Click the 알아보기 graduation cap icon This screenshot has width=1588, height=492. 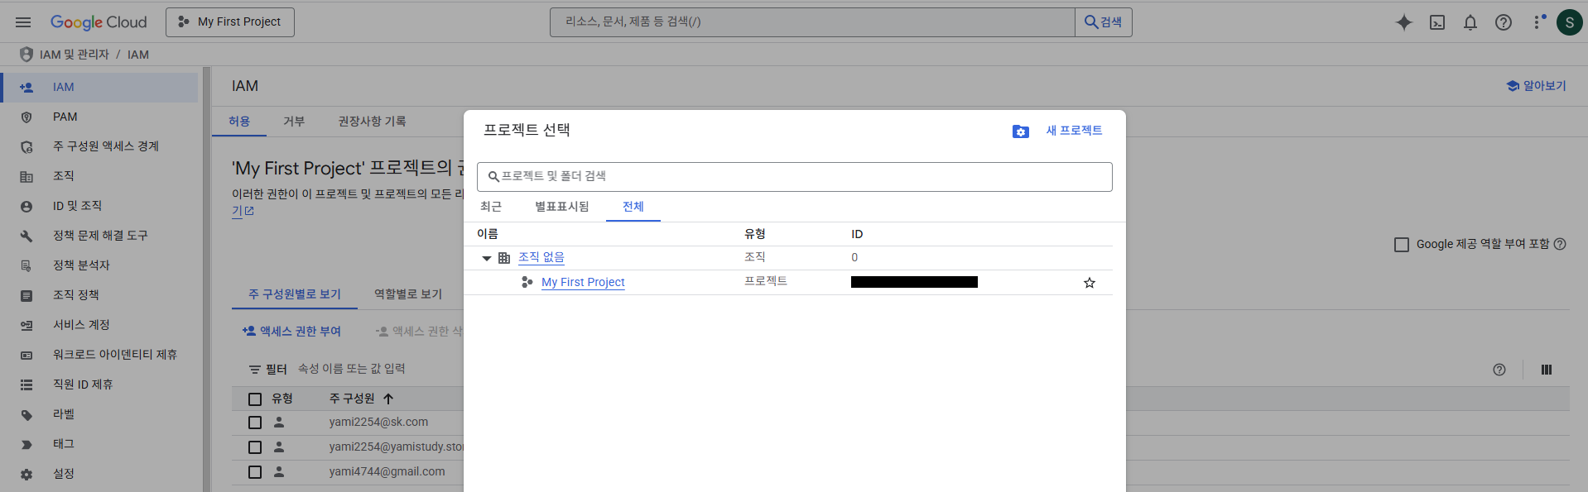coord(1513,86)
